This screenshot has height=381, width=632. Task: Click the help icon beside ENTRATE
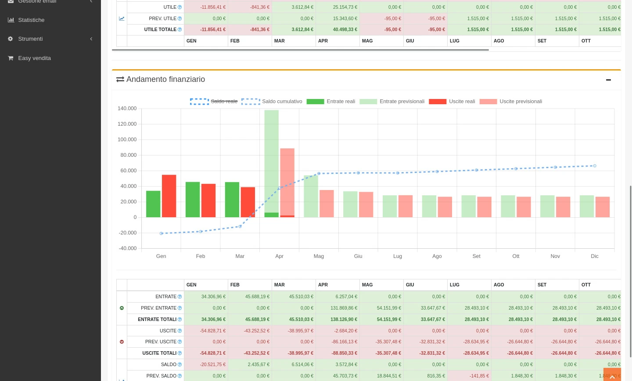point(180,297)
